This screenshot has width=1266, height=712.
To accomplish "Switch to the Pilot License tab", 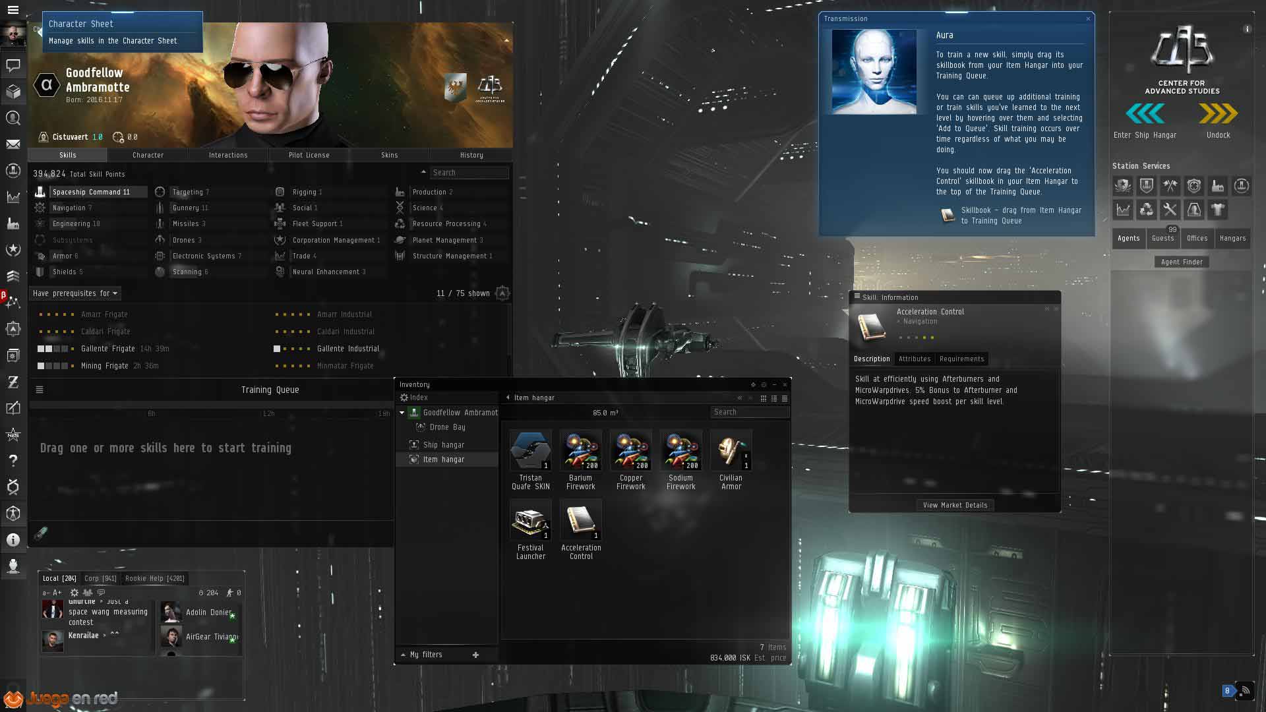I will (x=309, y=155).
